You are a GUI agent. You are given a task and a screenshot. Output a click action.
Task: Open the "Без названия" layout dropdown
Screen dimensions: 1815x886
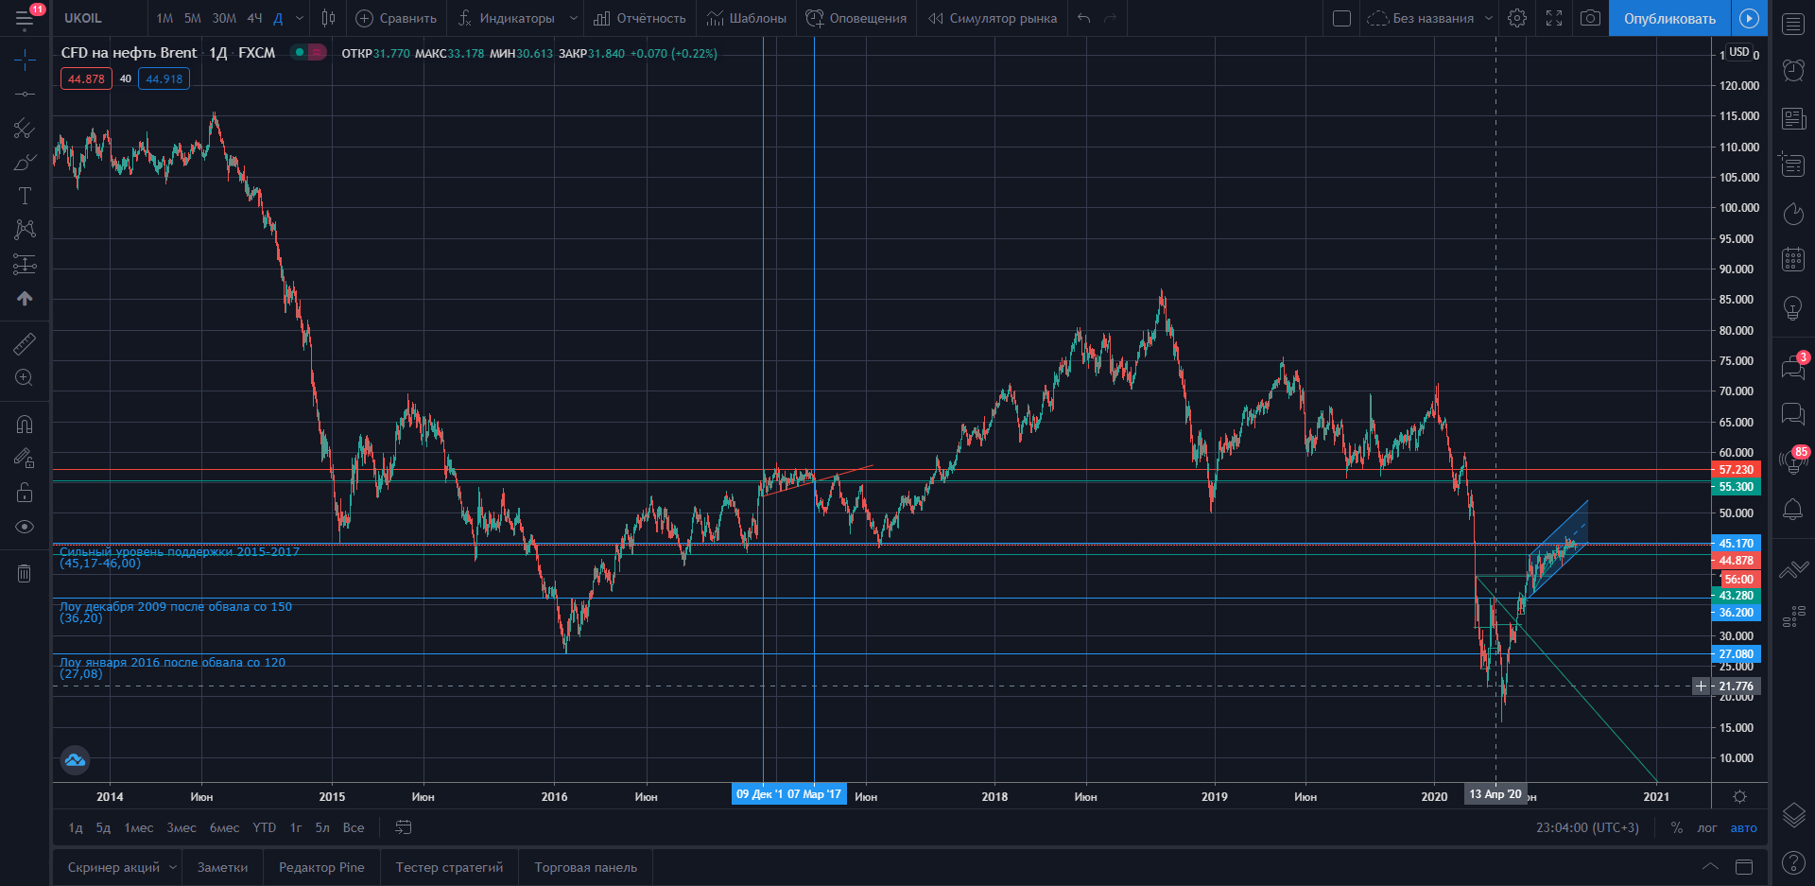[x=1489, y=18]
